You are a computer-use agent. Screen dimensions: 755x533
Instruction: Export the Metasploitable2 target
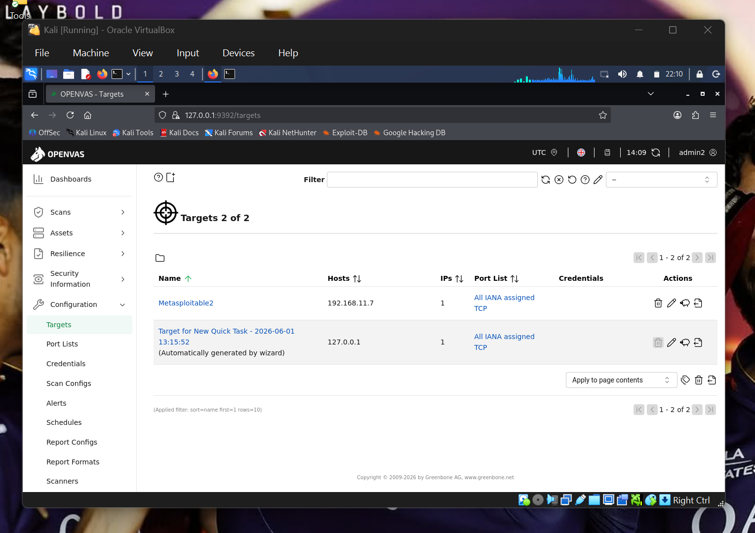(x=698, y=303)
